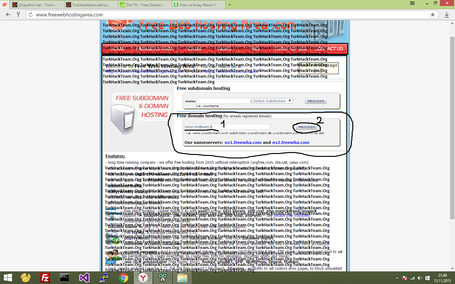Switch to the Dot TK Free Domains tab
This screenshot has width=455, height=284.
coord(144,5)
